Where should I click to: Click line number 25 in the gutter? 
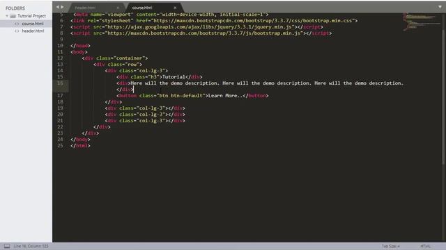[60, 145]
